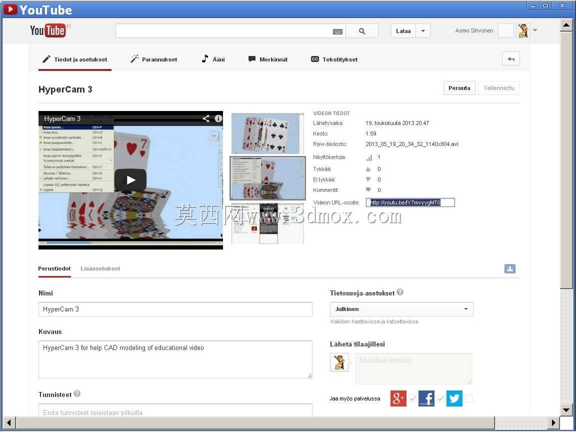Click the horizontal scrollbar thumb
Viewport: 576px width, 432px height.
(x=255, y=423)
